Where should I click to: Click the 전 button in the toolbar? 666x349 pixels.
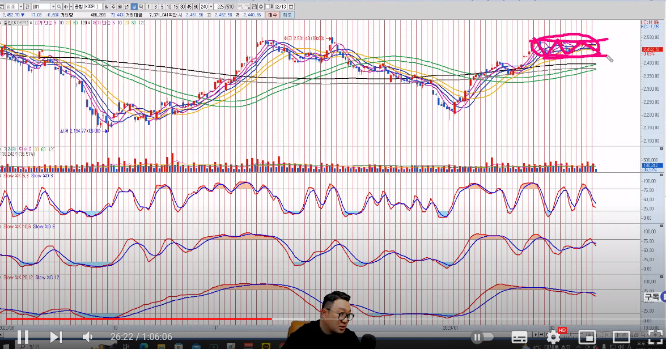pyautogui.click(x=27, y=7)
